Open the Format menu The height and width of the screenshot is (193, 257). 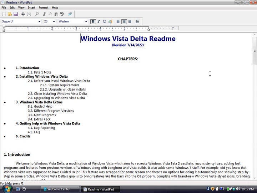44,7
